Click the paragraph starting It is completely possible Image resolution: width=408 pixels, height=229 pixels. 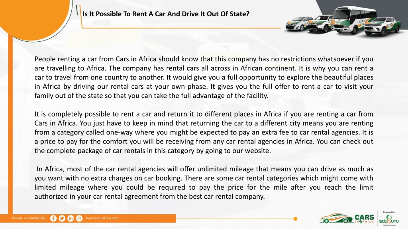tap(204, 132)
